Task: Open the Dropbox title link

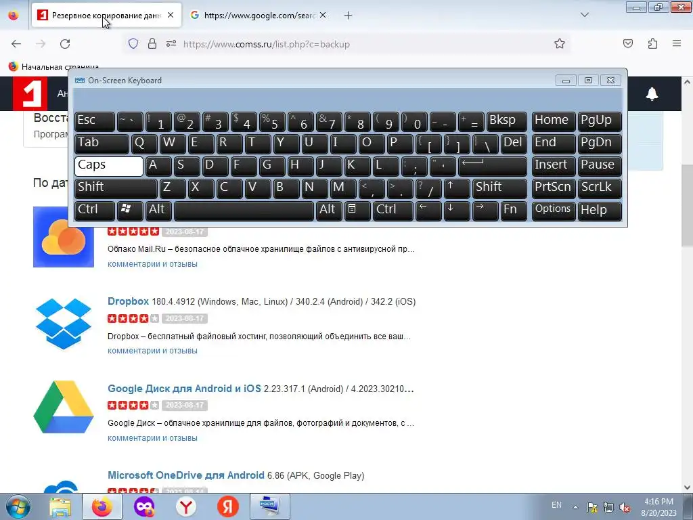Action: pos(128,301)
